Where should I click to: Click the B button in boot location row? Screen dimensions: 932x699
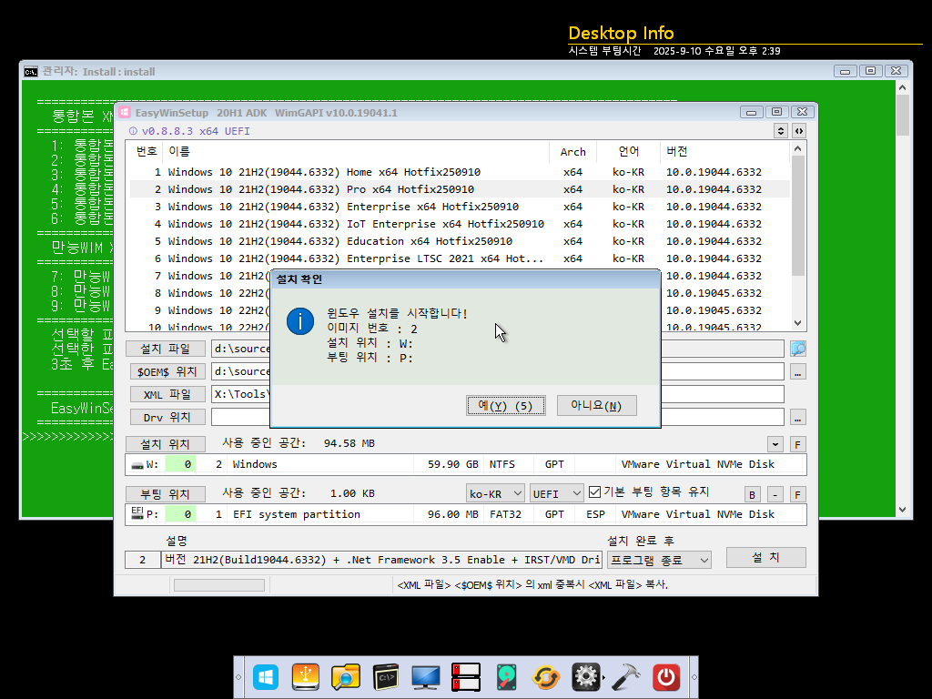(752, 494)
